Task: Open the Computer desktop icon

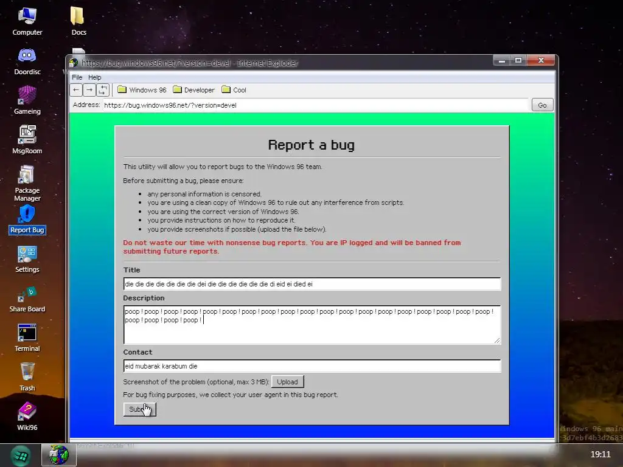Action: click(27, 21)
